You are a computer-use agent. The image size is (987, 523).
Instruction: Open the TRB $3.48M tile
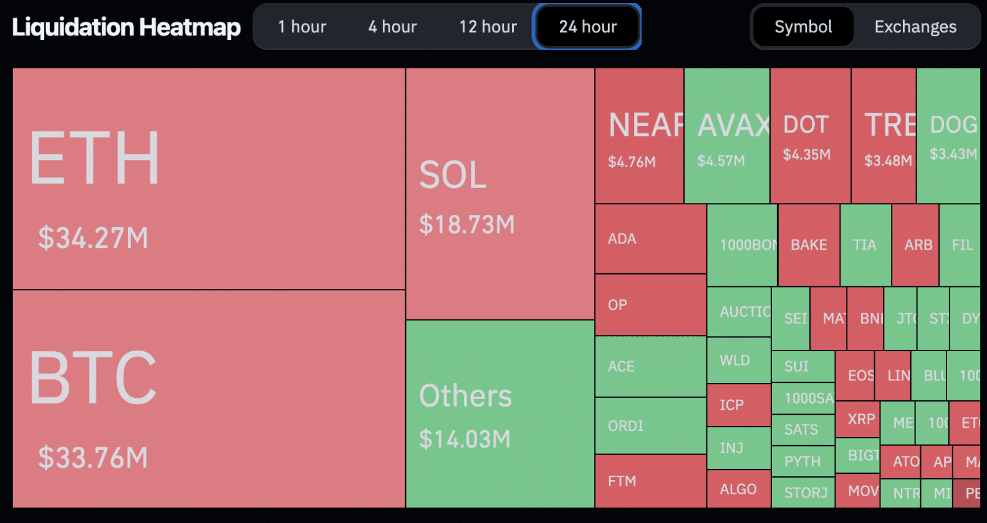883,136
